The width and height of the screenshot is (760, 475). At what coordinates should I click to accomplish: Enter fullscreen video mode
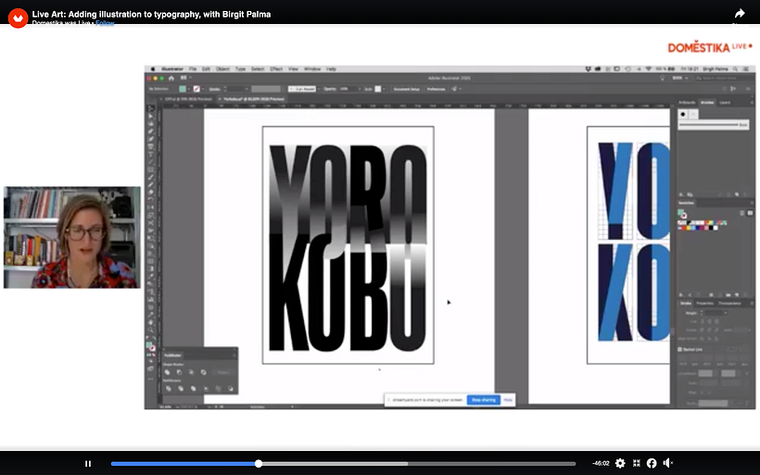636,463
